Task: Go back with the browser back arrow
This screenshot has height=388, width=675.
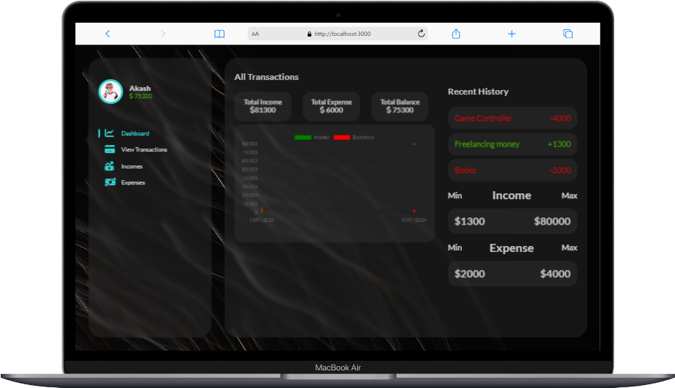Action: click(x=108, y=34)
